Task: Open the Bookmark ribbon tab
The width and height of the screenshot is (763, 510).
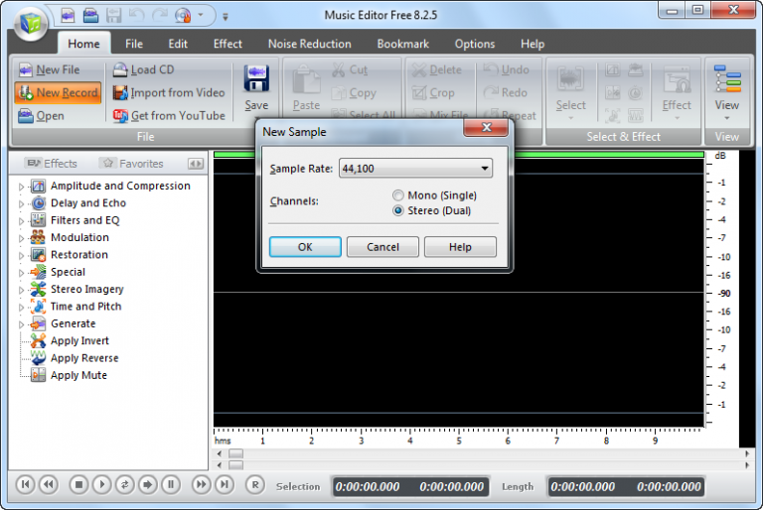Action: point(403,44)
